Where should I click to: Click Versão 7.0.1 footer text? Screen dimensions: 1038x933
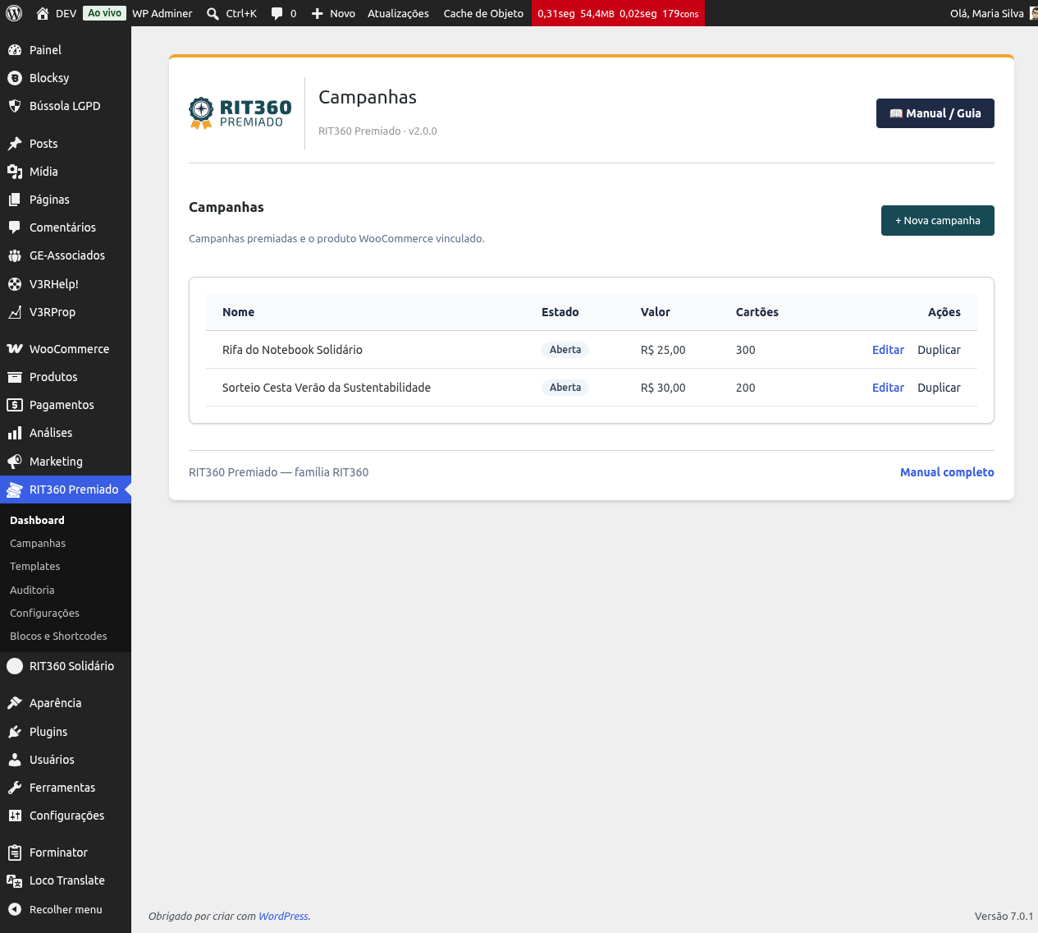tap(1004, 916)
